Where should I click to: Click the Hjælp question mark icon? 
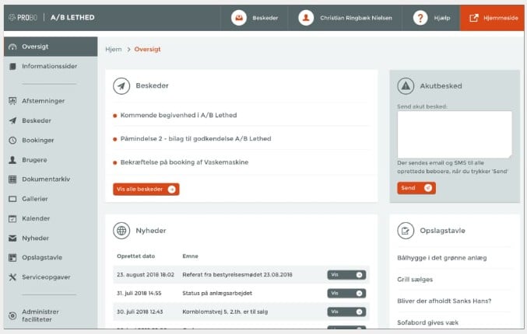pos(420,17)
